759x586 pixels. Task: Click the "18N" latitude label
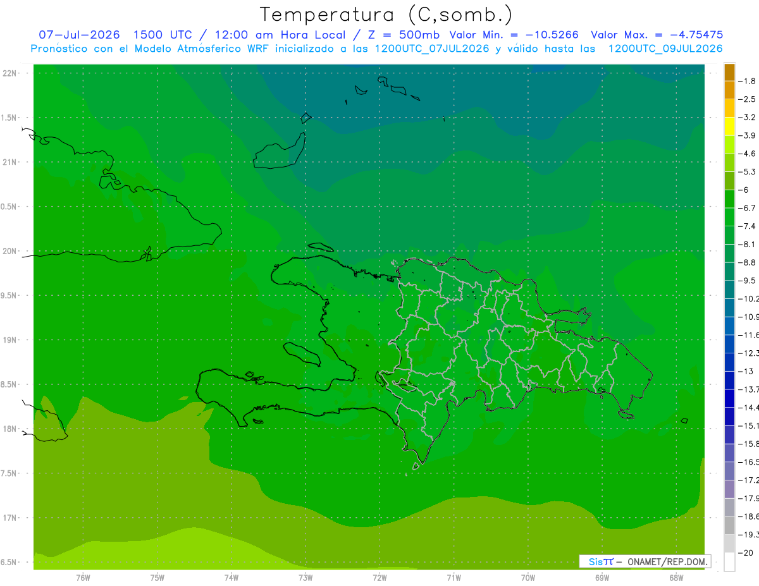pos(9,429)
